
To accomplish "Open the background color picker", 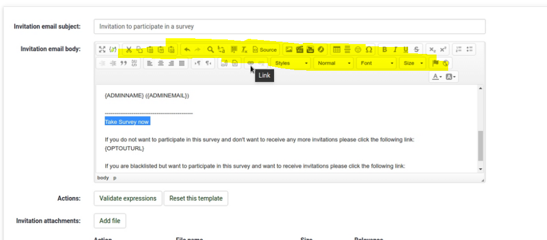I will pyautogui.click(x=451, y=77).
